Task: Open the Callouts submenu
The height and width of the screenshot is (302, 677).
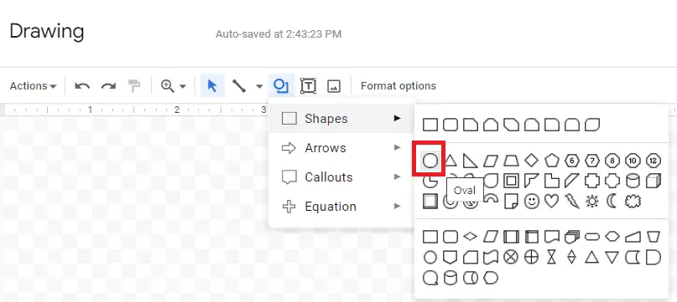Action: click(x=341, y=177)
